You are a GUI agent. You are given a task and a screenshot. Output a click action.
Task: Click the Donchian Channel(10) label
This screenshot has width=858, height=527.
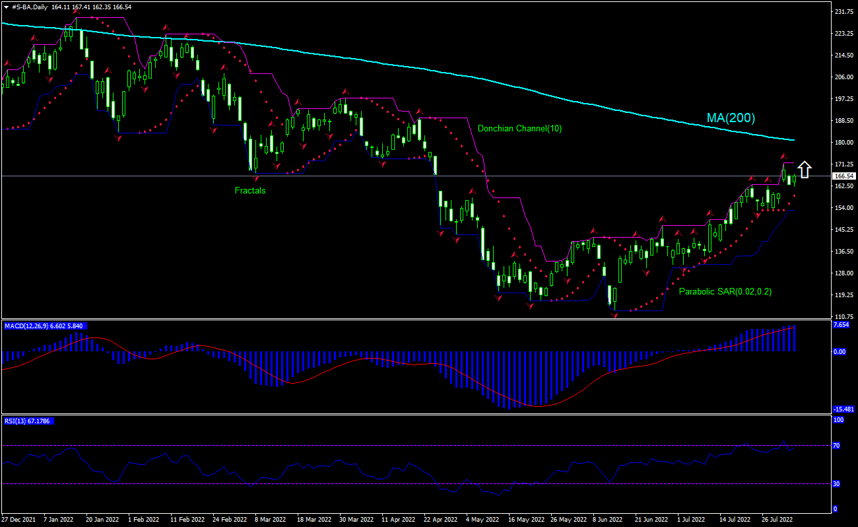(x=519, y=128)
